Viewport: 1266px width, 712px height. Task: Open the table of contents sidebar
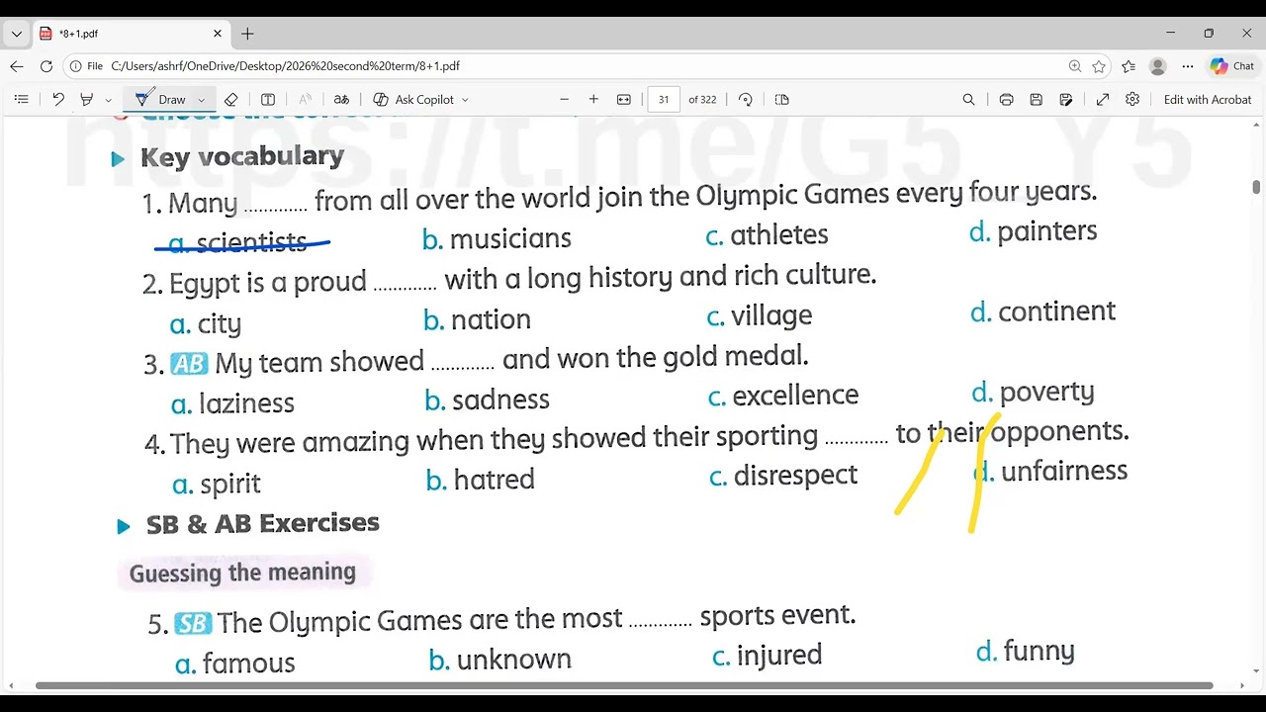pos(21,99)
